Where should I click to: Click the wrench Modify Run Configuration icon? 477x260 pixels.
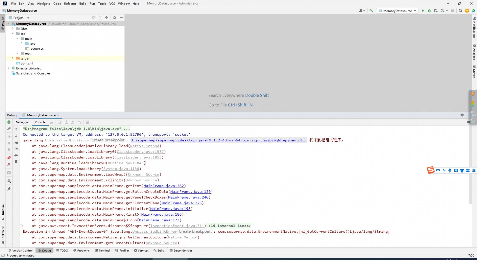[x=9, y=129]
